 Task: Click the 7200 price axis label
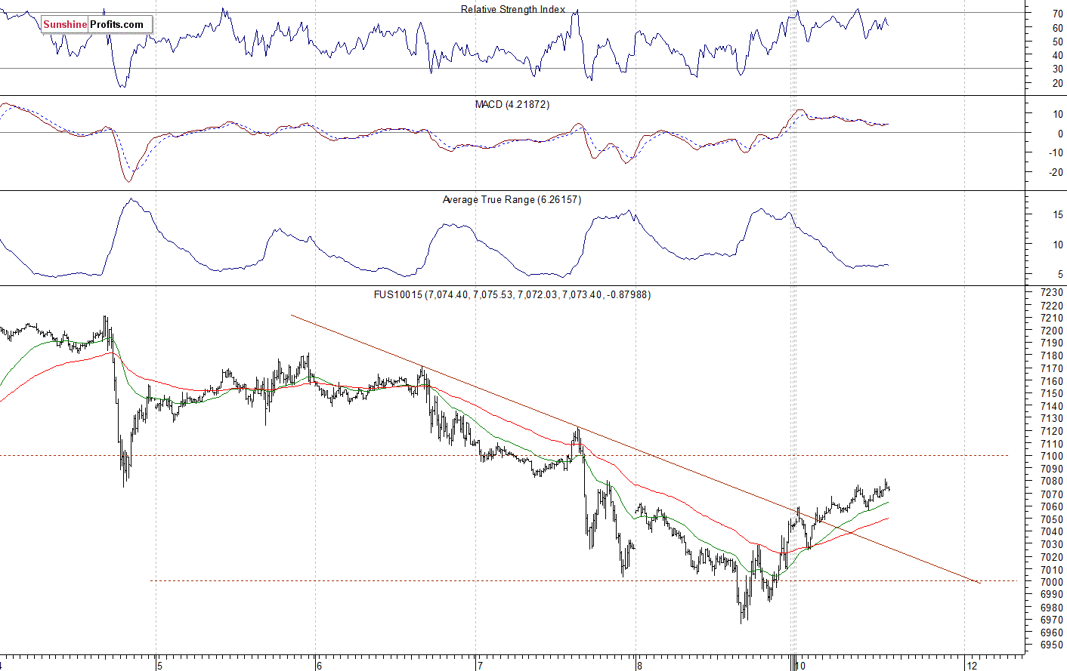pyautogui.click(x=1051, y=331)
